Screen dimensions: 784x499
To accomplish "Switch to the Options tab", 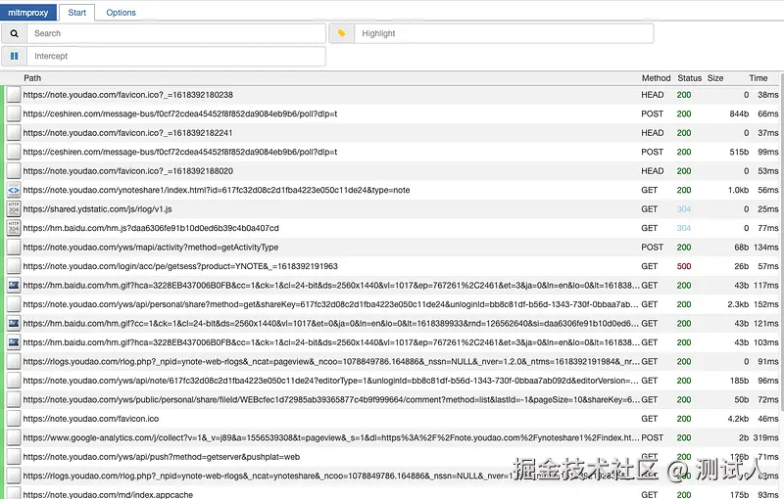I will coord(121,13).
